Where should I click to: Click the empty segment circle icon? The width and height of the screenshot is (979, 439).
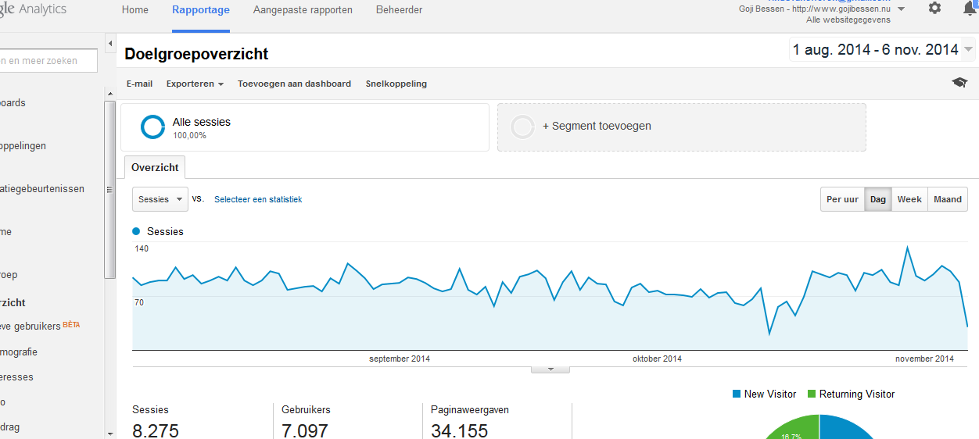[x=522, y=127]
